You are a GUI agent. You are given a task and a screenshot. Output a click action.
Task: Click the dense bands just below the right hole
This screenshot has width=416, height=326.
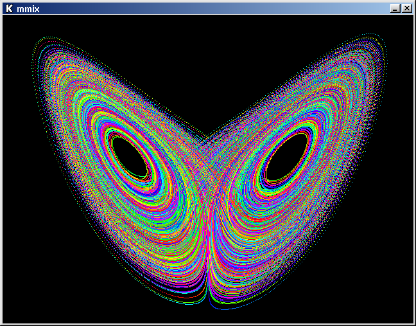[282, 199]
